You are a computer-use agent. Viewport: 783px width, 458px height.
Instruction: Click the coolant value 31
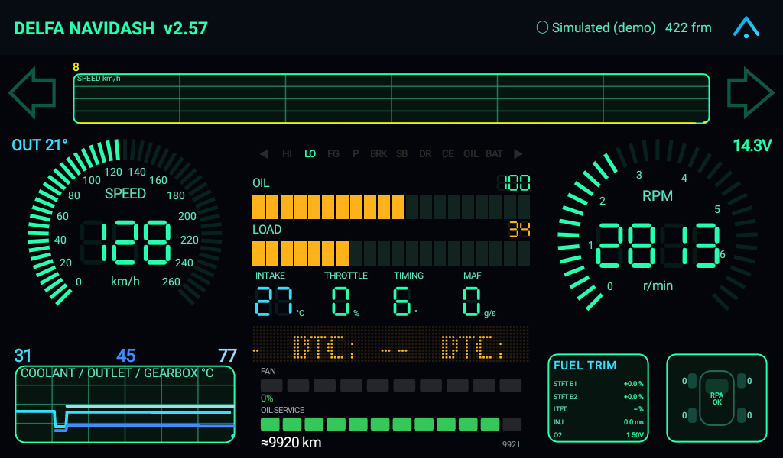coord(22,356)
